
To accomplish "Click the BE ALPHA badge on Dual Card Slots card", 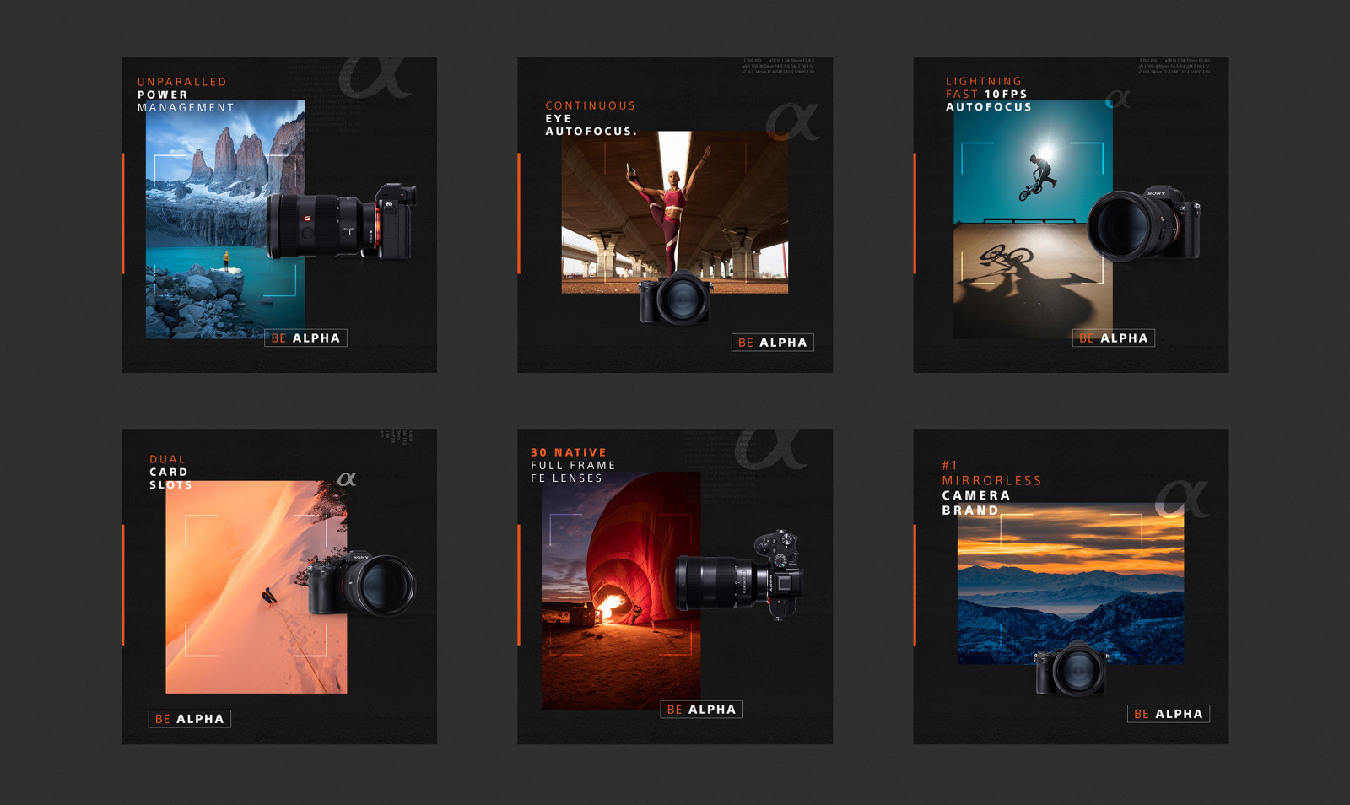I will point(190,719).
